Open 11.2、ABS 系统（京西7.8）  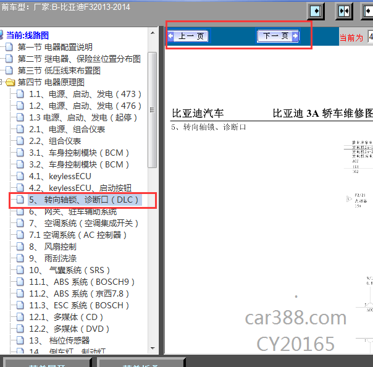coord(79,293)
